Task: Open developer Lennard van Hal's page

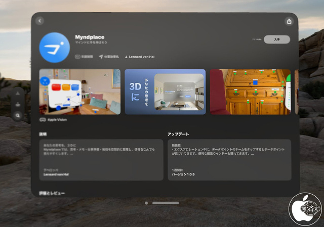Action: tap(139, 57)
